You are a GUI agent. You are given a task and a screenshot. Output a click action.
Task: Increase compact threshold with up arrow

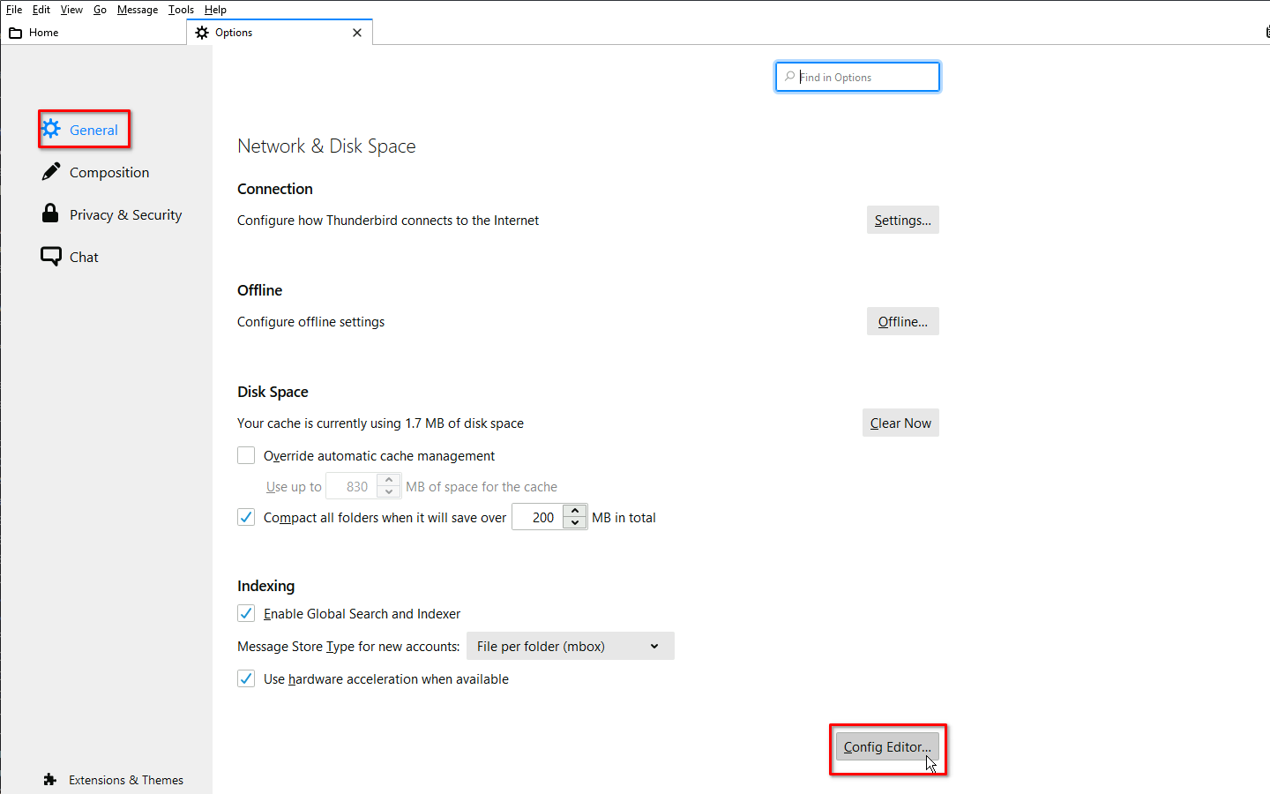click(575, 511)
